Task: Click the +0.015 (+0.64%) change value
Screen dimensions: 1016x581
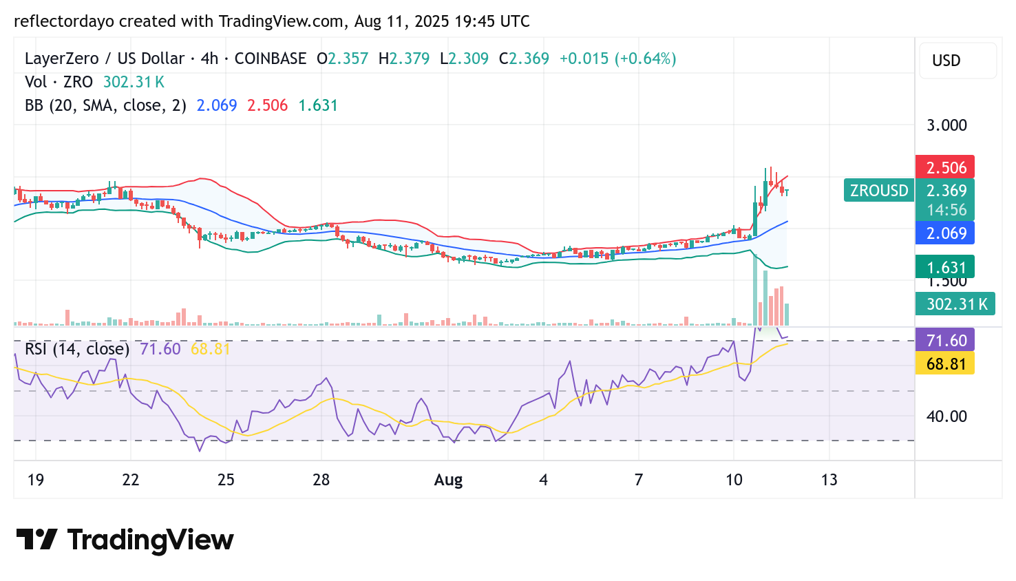Action: 618,59
